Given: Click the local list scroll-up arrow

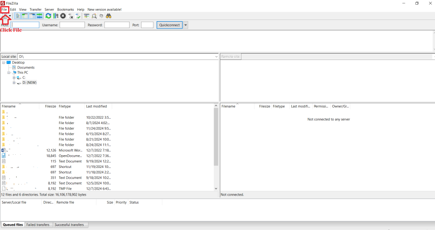Looking at the screenshot, I should click(x=216, y=106).
